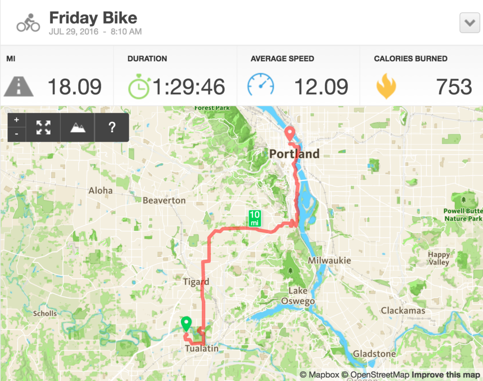Click the zoom in plus button

point(17,120)
